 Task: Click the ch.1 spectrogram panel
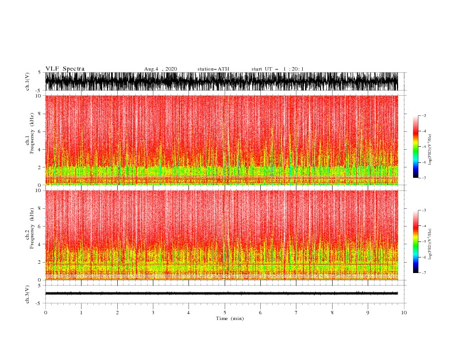pyautogui.click(x=221, y=140)
